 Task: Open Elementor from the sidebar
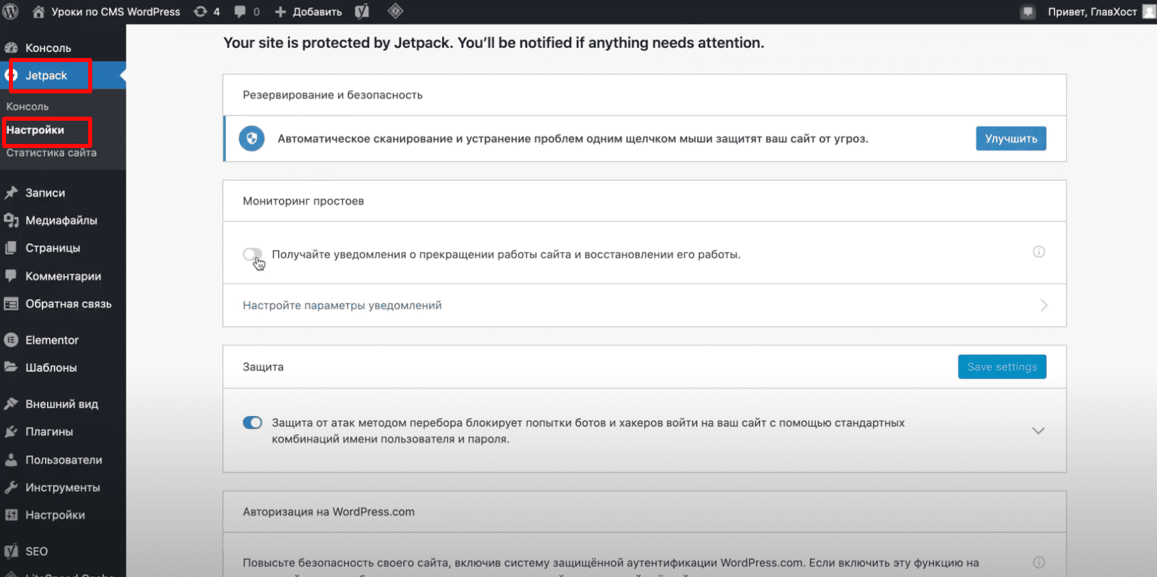pyautogui.click(x=52, y=340)
